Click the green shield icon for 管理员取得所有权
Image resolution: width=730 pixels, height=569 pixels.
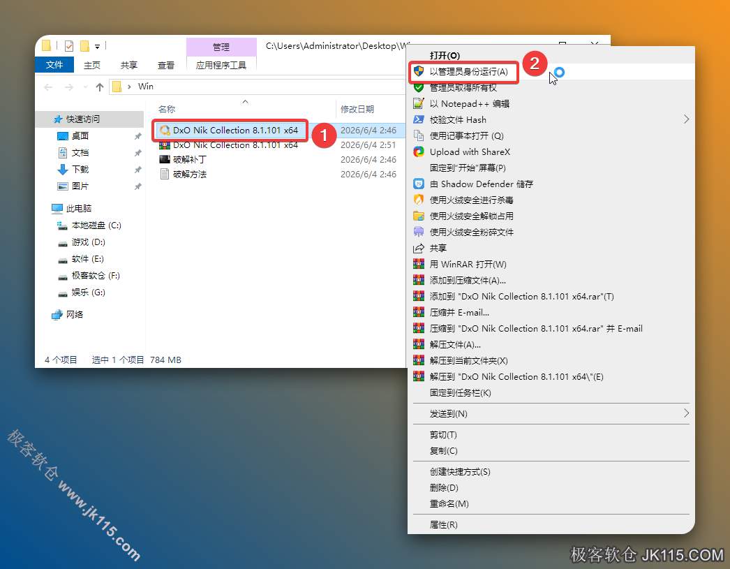419,87
